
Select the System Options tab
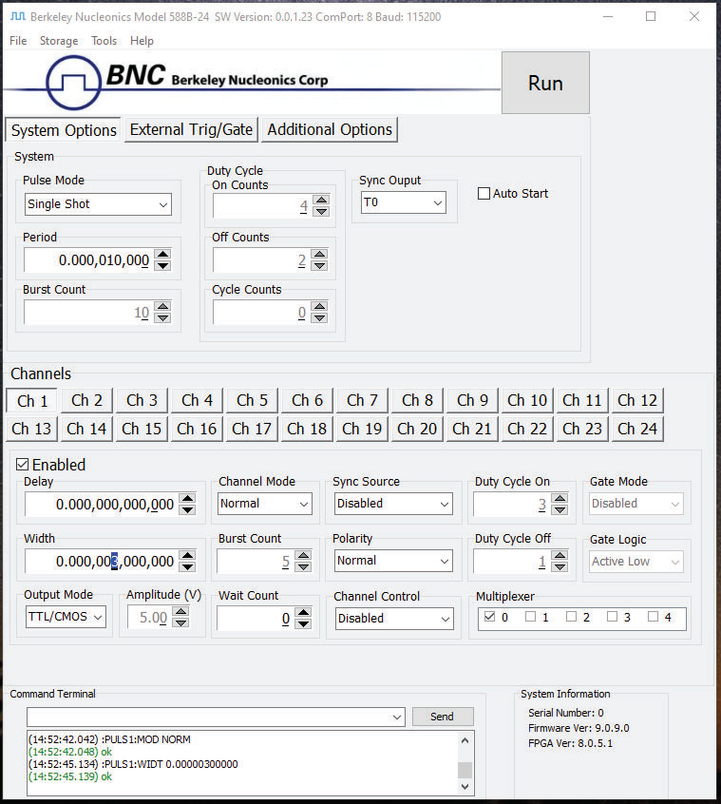point(64,130)
